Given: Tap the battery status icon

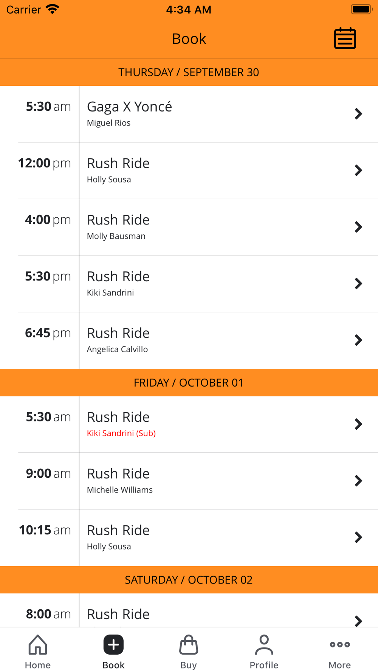Looking at the screenshot, I should pyautogui.click(x=362, y=9).
